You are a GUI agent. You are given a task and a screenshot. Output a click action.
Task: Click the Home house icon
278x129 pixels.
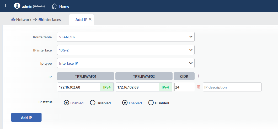coord(54,6)
